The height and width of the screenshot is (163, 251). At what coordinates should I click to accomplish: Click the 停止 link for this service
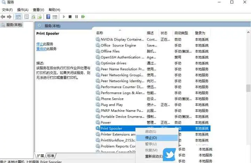pyautogui.click(x=39, y=44)
